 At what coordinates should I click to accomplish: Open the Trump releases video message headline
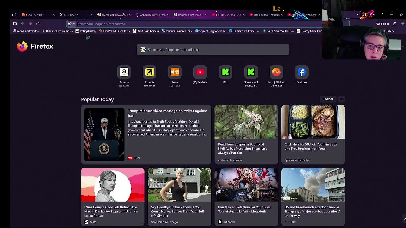[167, 113]
